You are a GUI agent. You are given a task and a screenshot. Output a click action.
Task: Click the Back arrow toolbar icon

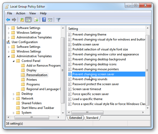(x=8, y=20)
